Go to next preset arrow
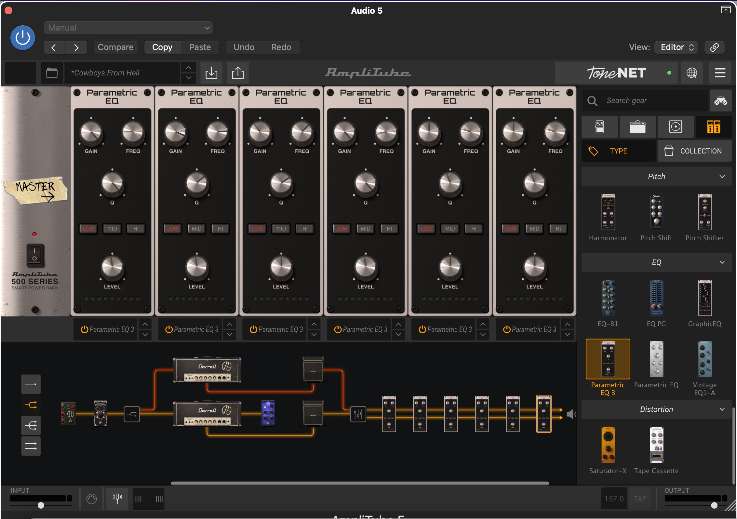The width and height of the screenshot is (737, 519). 76,47
